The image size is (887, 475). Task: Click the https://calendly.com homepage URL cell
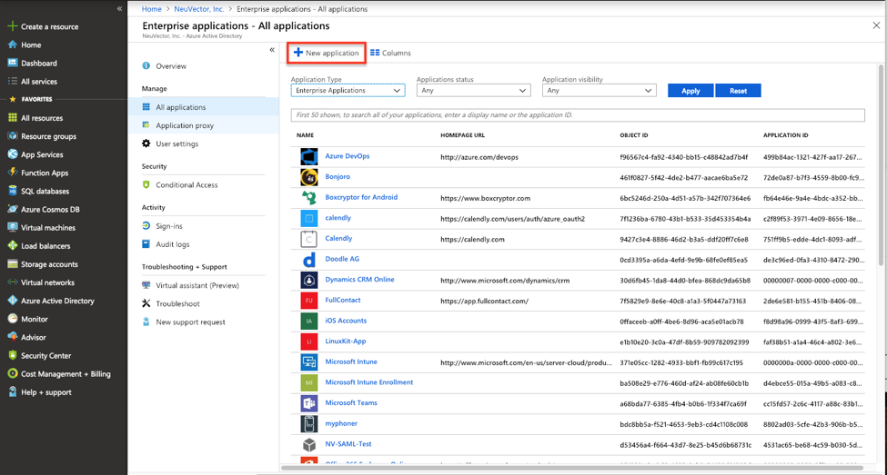(x=472, y=239)
